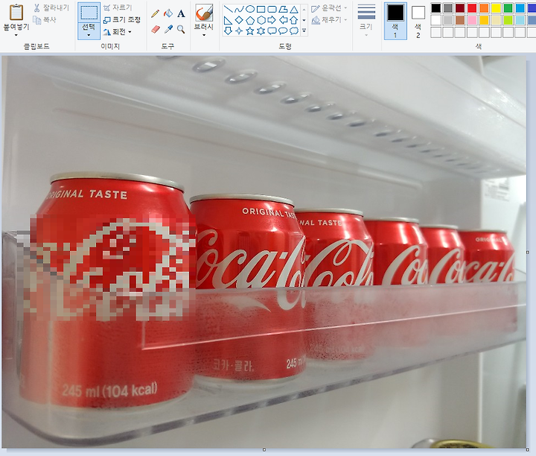The width and height of the screenshot is (536, 456).
Task: Choose the Oval callout shape
Action: [283, 31]
